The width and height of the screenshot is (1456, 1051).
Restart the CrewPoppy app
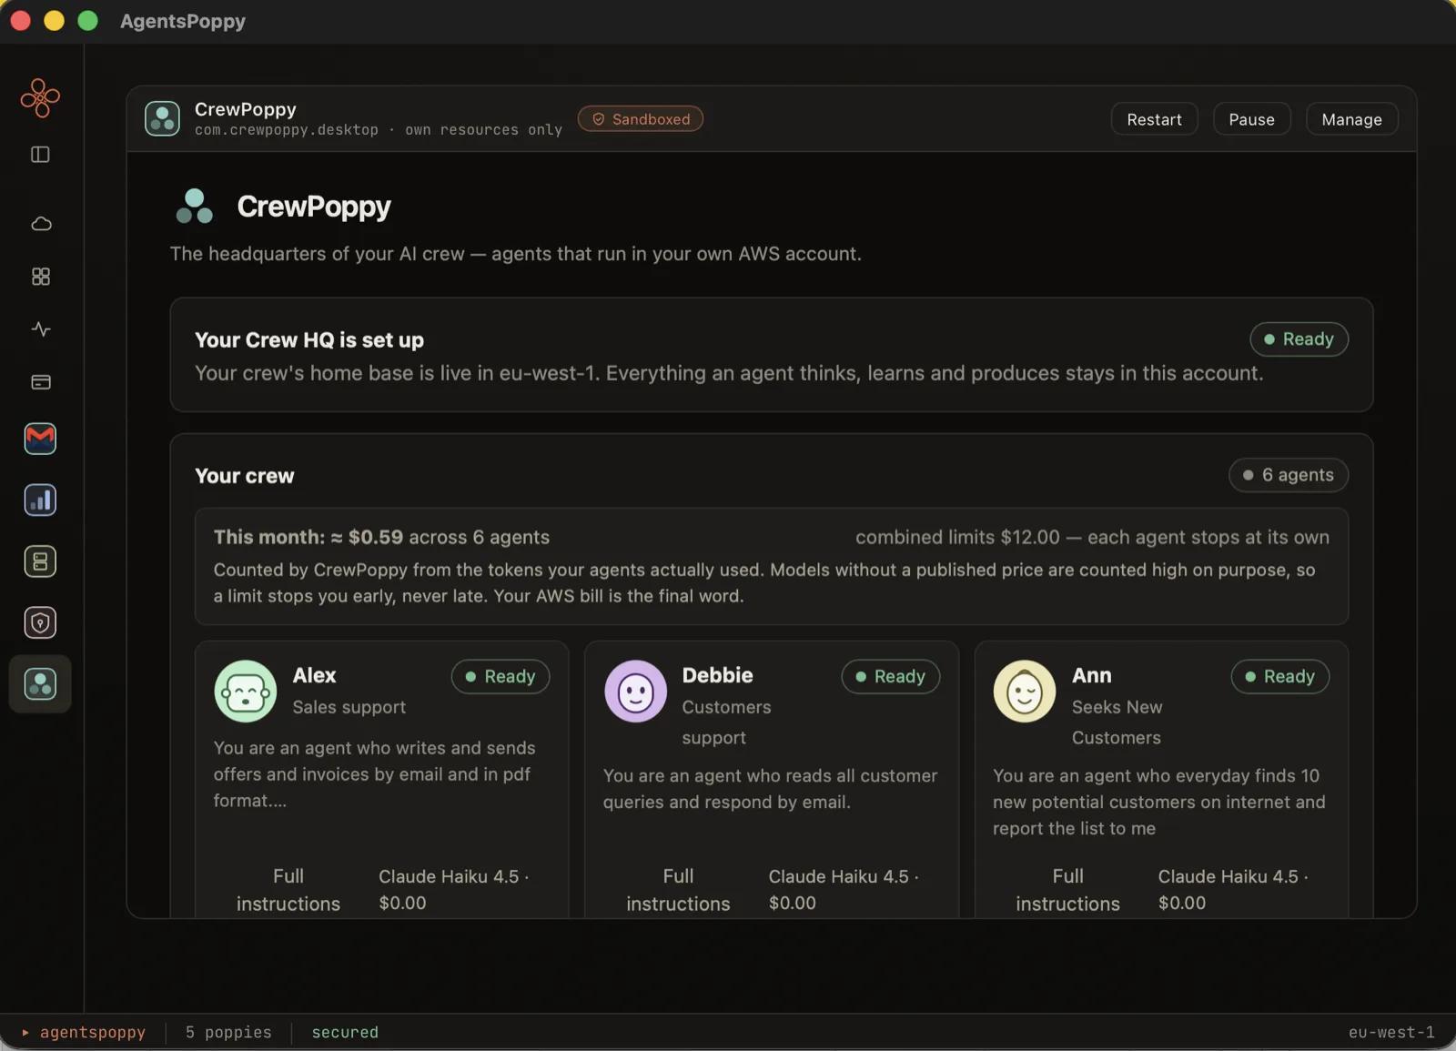[x=1154, y=119]
